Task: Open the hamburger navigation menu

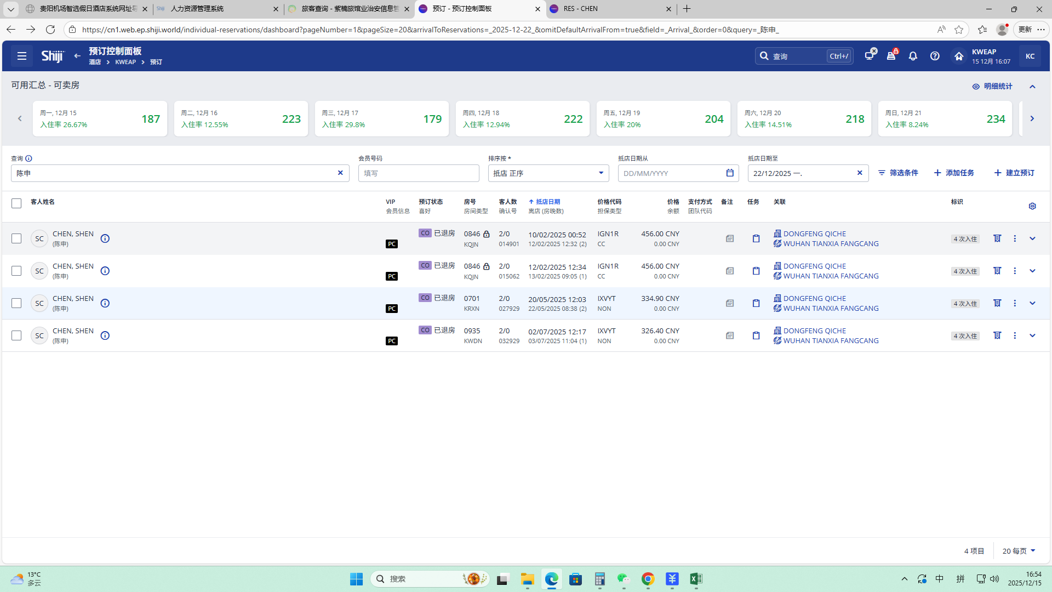Action: click(x=22, y=56)
